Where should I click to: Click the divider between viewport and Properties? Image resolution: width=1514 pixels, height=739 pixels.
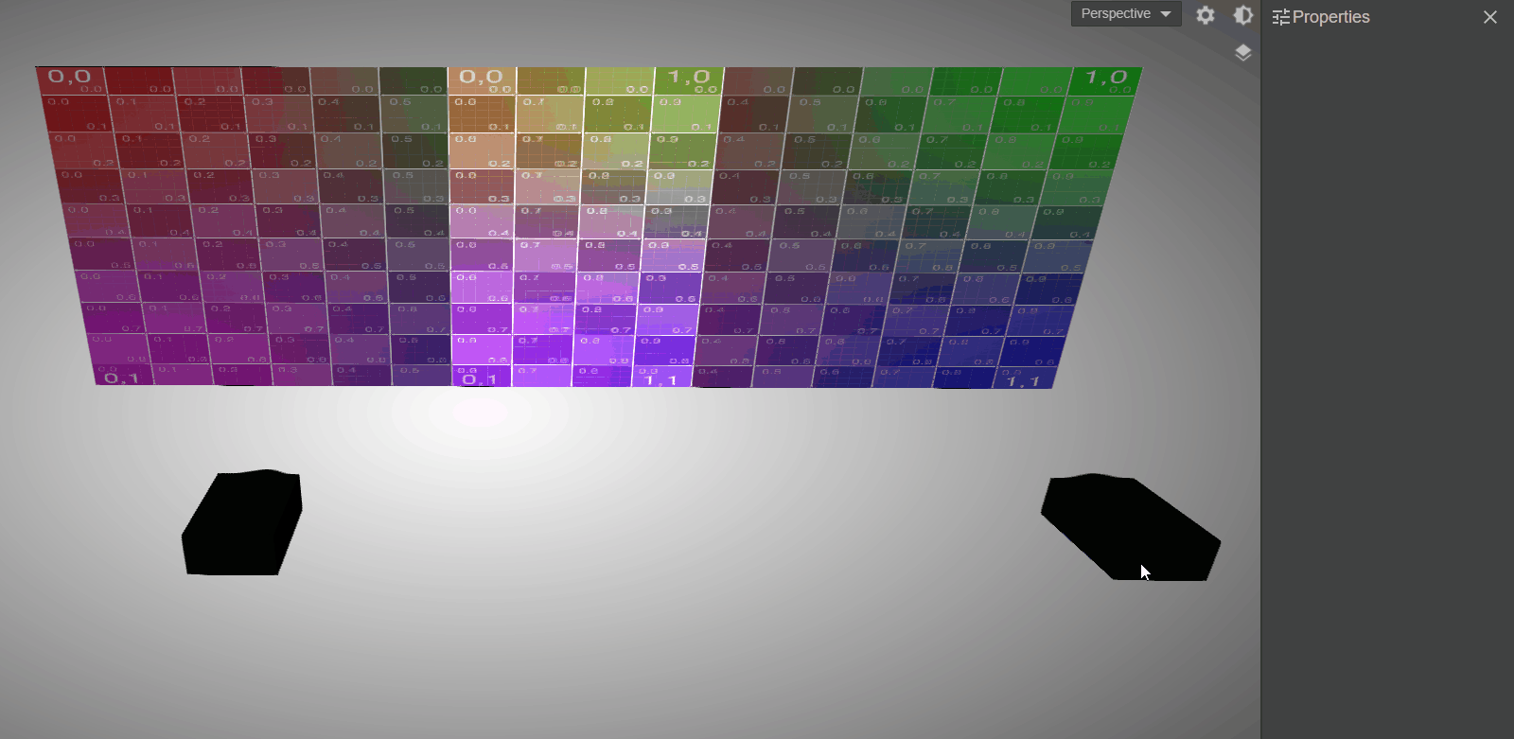(1260, 378)
